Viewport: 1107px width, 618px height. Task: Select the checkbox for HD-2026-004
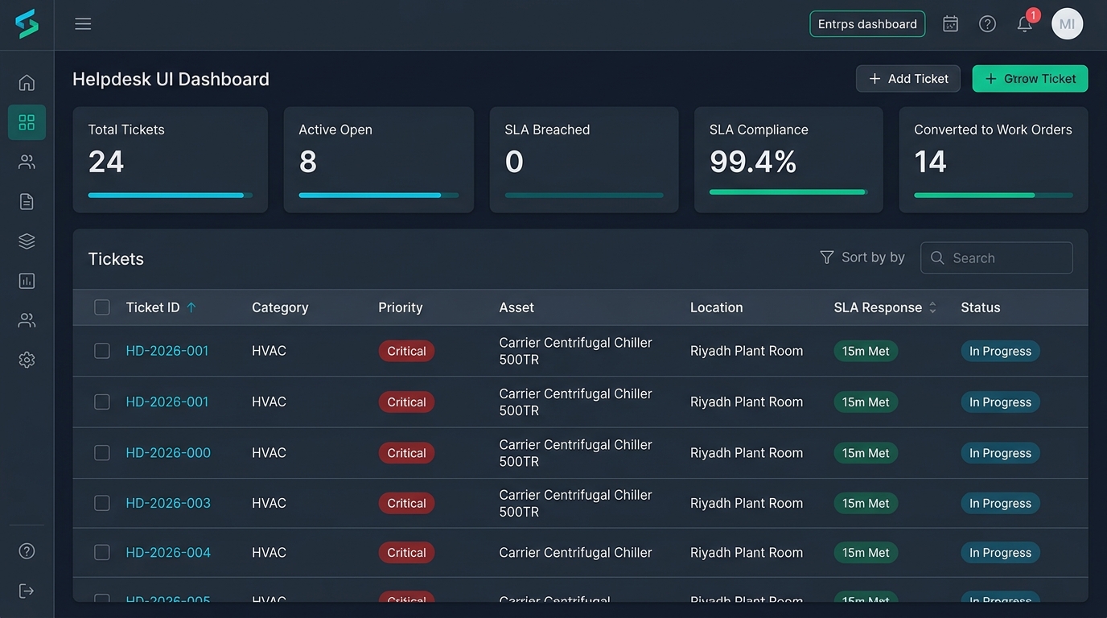[102, 553]
